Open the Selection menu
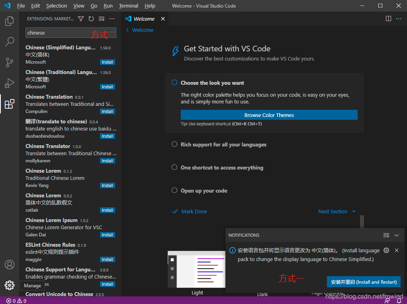This screenshot has height=304, width=407. coord(57,6)
